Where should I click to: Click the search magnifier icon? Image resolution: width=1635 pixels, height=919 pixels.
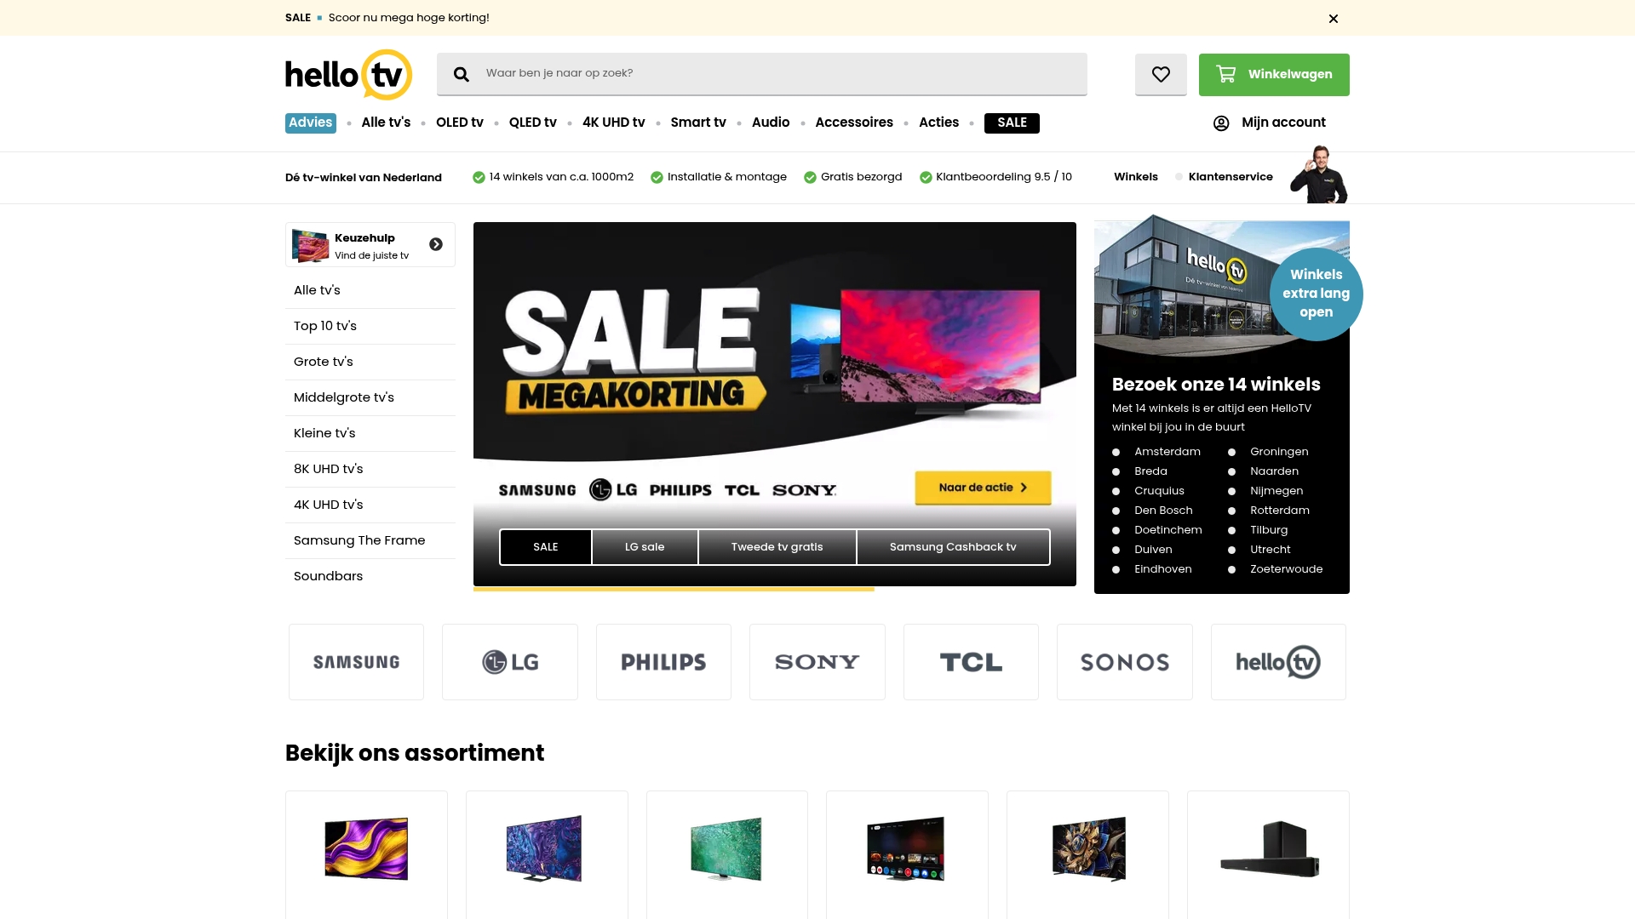point(461,74)
